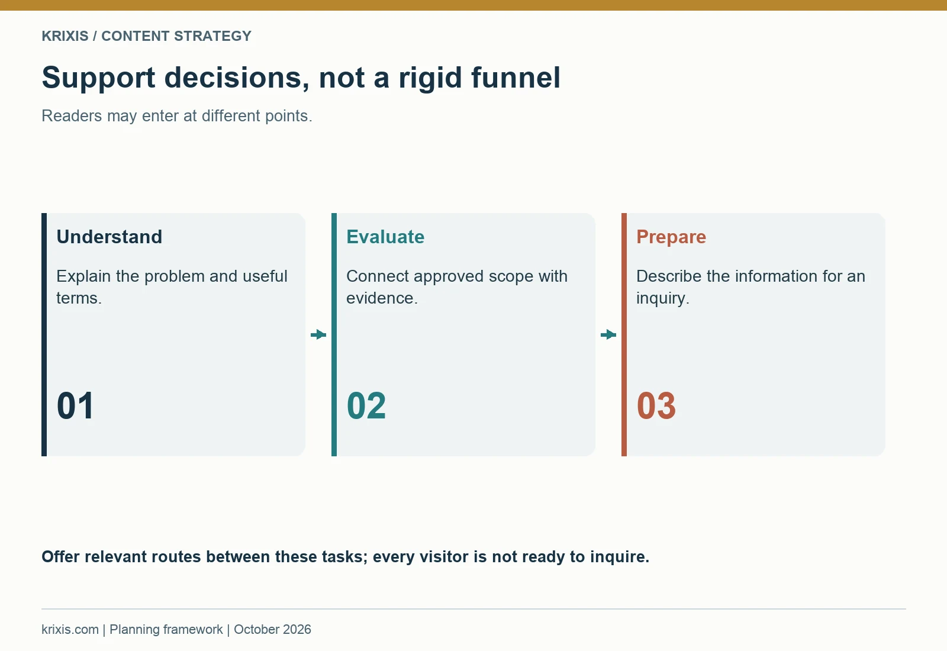Image resolution: width=947 pixels, height=651 pixels.
Task: Select the 'Understand' card heading
Action: pos(109,237)
